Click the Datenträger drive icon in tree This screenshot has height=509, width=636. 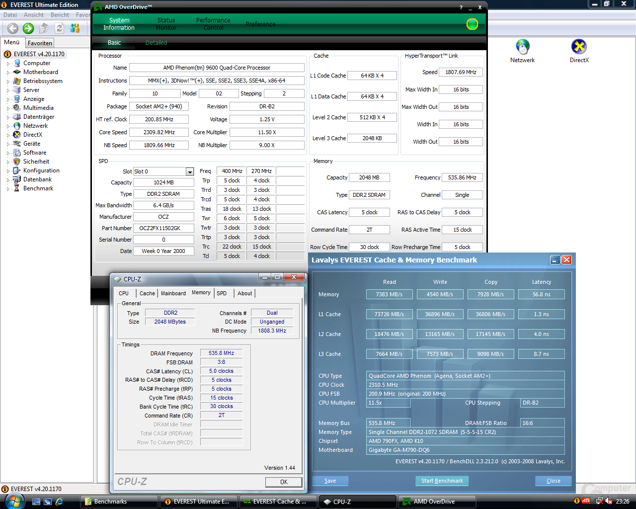17,117
